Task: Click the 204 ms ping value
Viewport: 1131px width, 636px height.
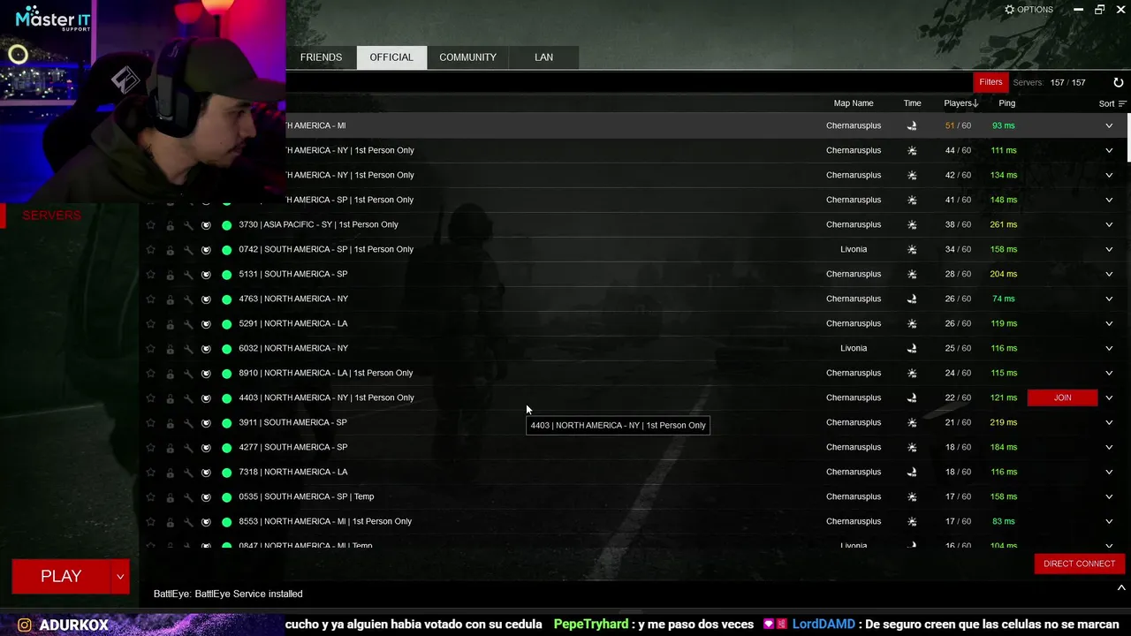Action: coord(1003,274)
